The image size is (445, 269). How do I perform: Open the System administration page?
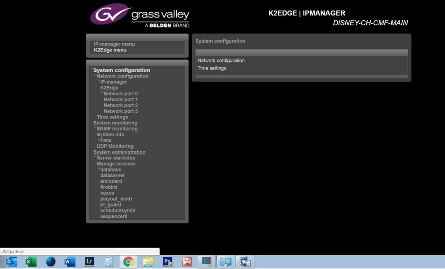119,152
